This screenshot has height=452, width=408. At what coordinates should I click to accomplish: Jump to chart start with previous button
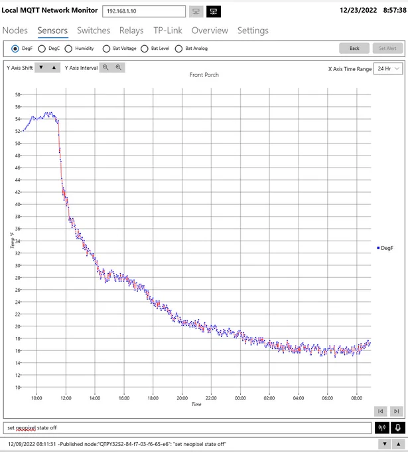click(x=380, y=411)
